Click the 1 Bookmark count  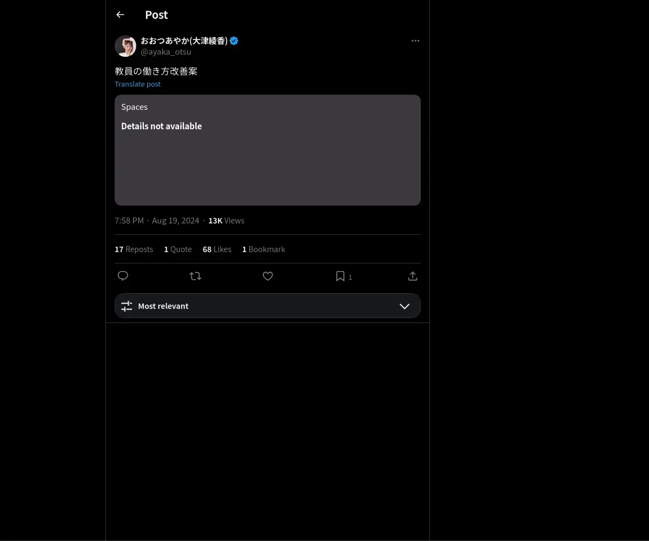(263, 249)
